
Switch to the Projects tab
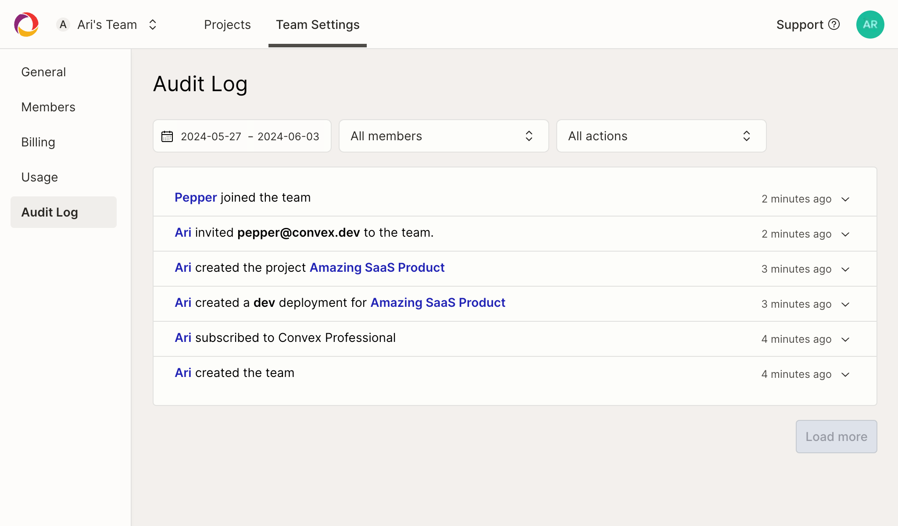click(227, 25)
